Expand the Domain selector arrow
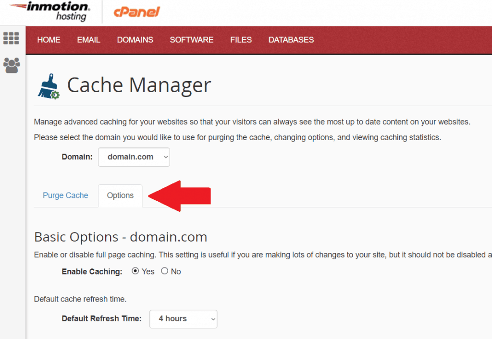The height and width of the screenshot is (339, 492). (165, 157)
